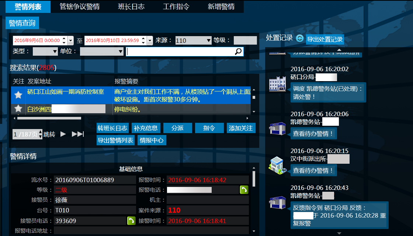Screen dimensions: 413x236
Task: Click the search magnifier icon
Action: pos(238,52)
